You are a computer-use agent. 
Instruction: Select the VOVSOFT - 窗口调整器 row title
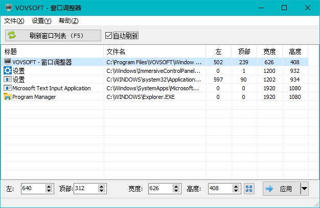(42, 62)
